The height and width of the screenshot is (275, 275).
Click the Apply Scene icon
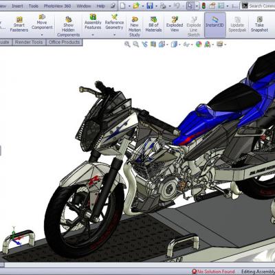click(x=208, y=44)
